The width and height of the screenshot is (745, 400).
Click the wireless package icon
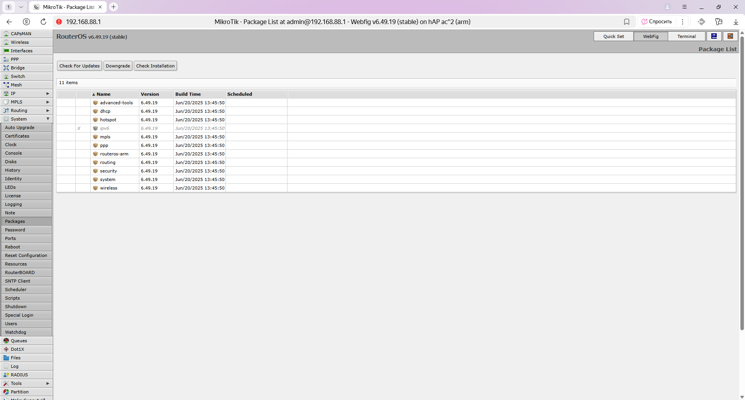[95, 188]
